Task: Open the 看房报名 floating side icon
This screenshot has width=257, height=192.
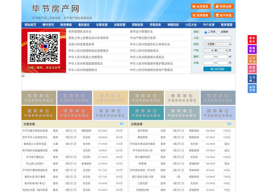Action: (252, 40)
